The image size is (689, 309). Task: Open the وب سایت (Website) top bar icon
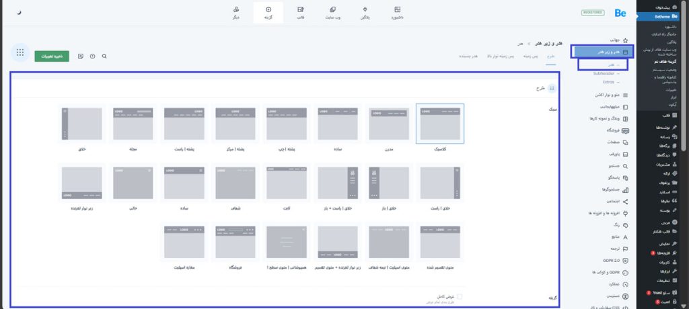pos(333,13)
